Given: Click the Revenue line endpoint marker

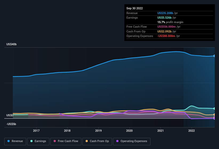Looking at the screenshot, I should pyautogui.click(x=214, y=56).
